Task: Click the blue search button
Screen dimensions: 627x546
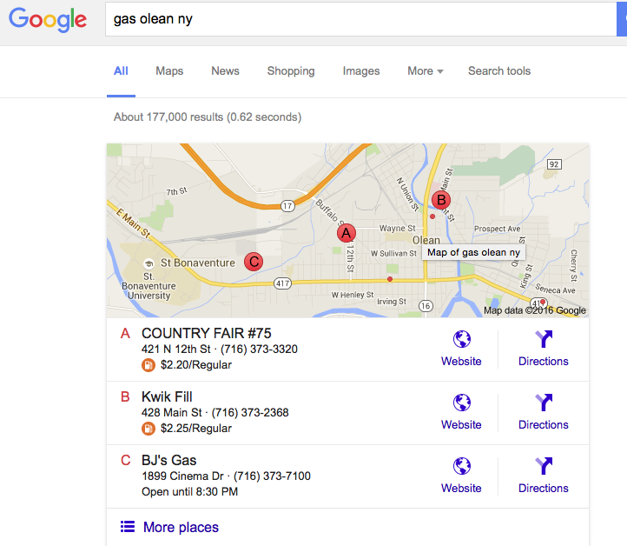Action: click(622, 19)
